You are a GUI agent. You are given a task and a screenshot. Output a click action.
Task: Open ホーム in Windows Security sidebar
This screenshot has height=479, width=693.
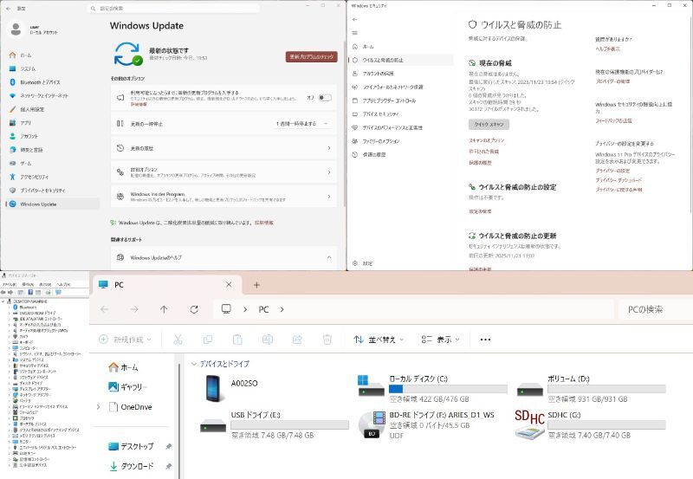coord(367,47)
